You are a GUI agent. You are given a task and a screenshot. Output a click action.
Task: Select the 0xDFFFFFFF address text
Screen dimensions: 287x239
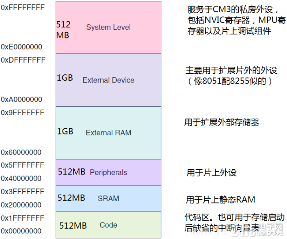tap(23, 60)
